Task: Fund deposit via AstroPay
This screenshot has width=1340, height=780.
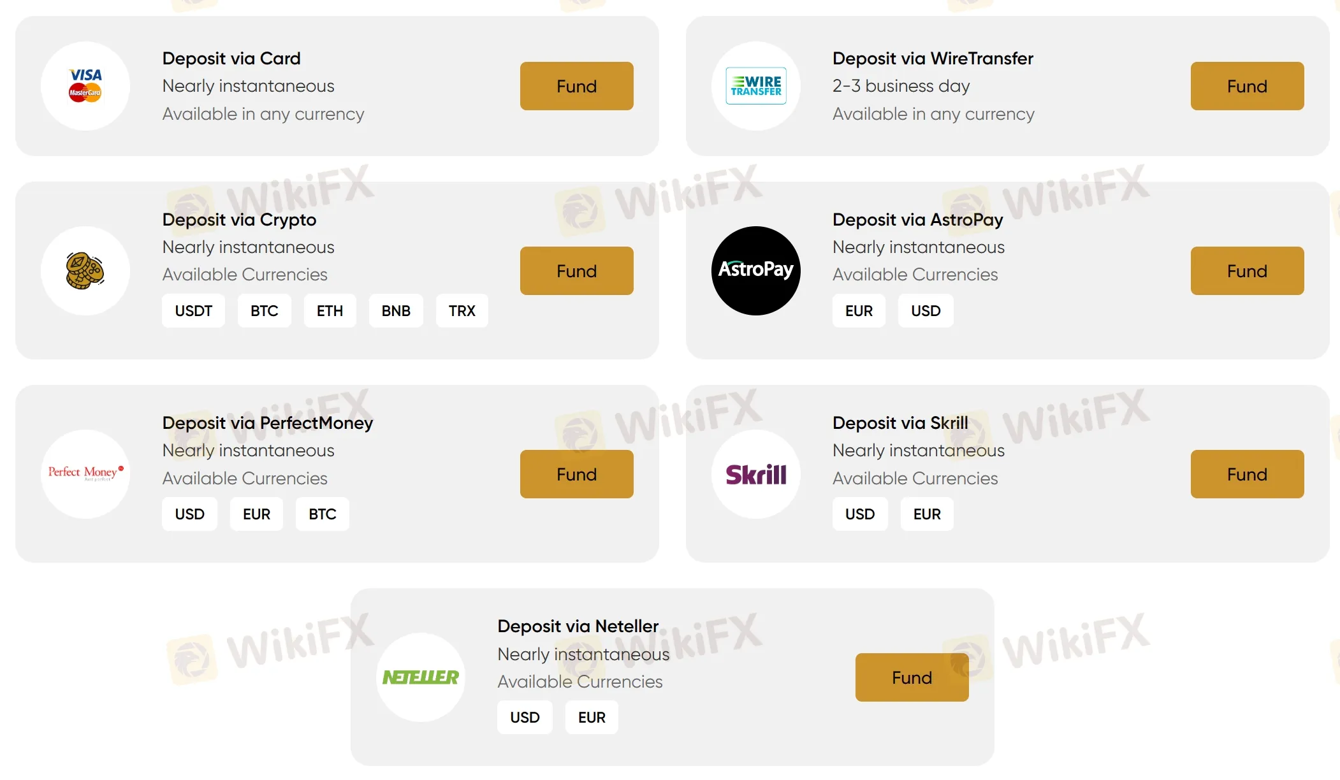Action: pos(1248,271)
